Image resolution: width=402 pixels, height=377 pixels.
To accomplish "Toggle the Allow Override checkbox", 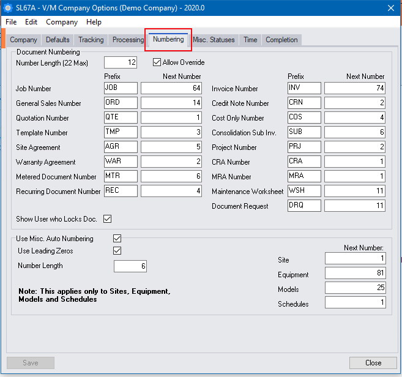I will [157, 62].
